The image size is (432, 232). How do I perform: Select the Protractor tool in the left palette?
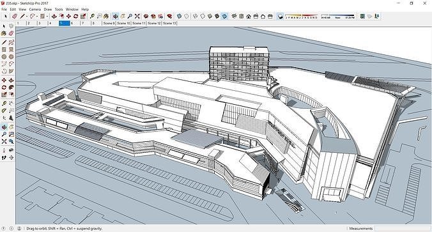pos(4,111)
